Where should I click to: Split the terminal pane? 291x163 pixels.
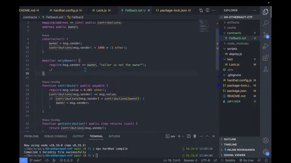click(x=189, y=136)
